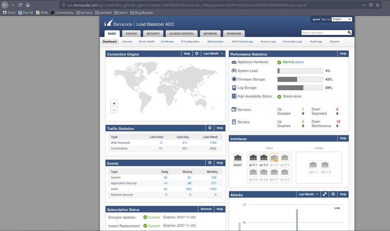The width and height of the screenshot is (390, 231).
Task: Open the Certificates subtab
Action: [x=167, y=41]
